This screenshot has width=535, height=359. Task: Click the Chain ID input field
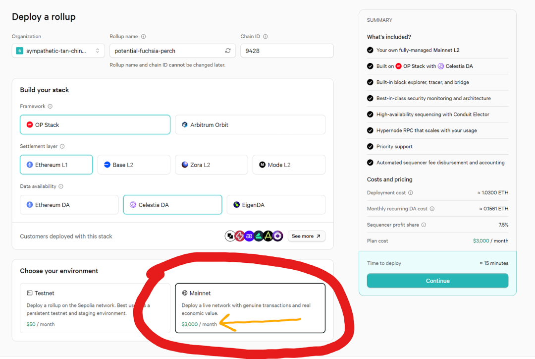click(287, 51)
